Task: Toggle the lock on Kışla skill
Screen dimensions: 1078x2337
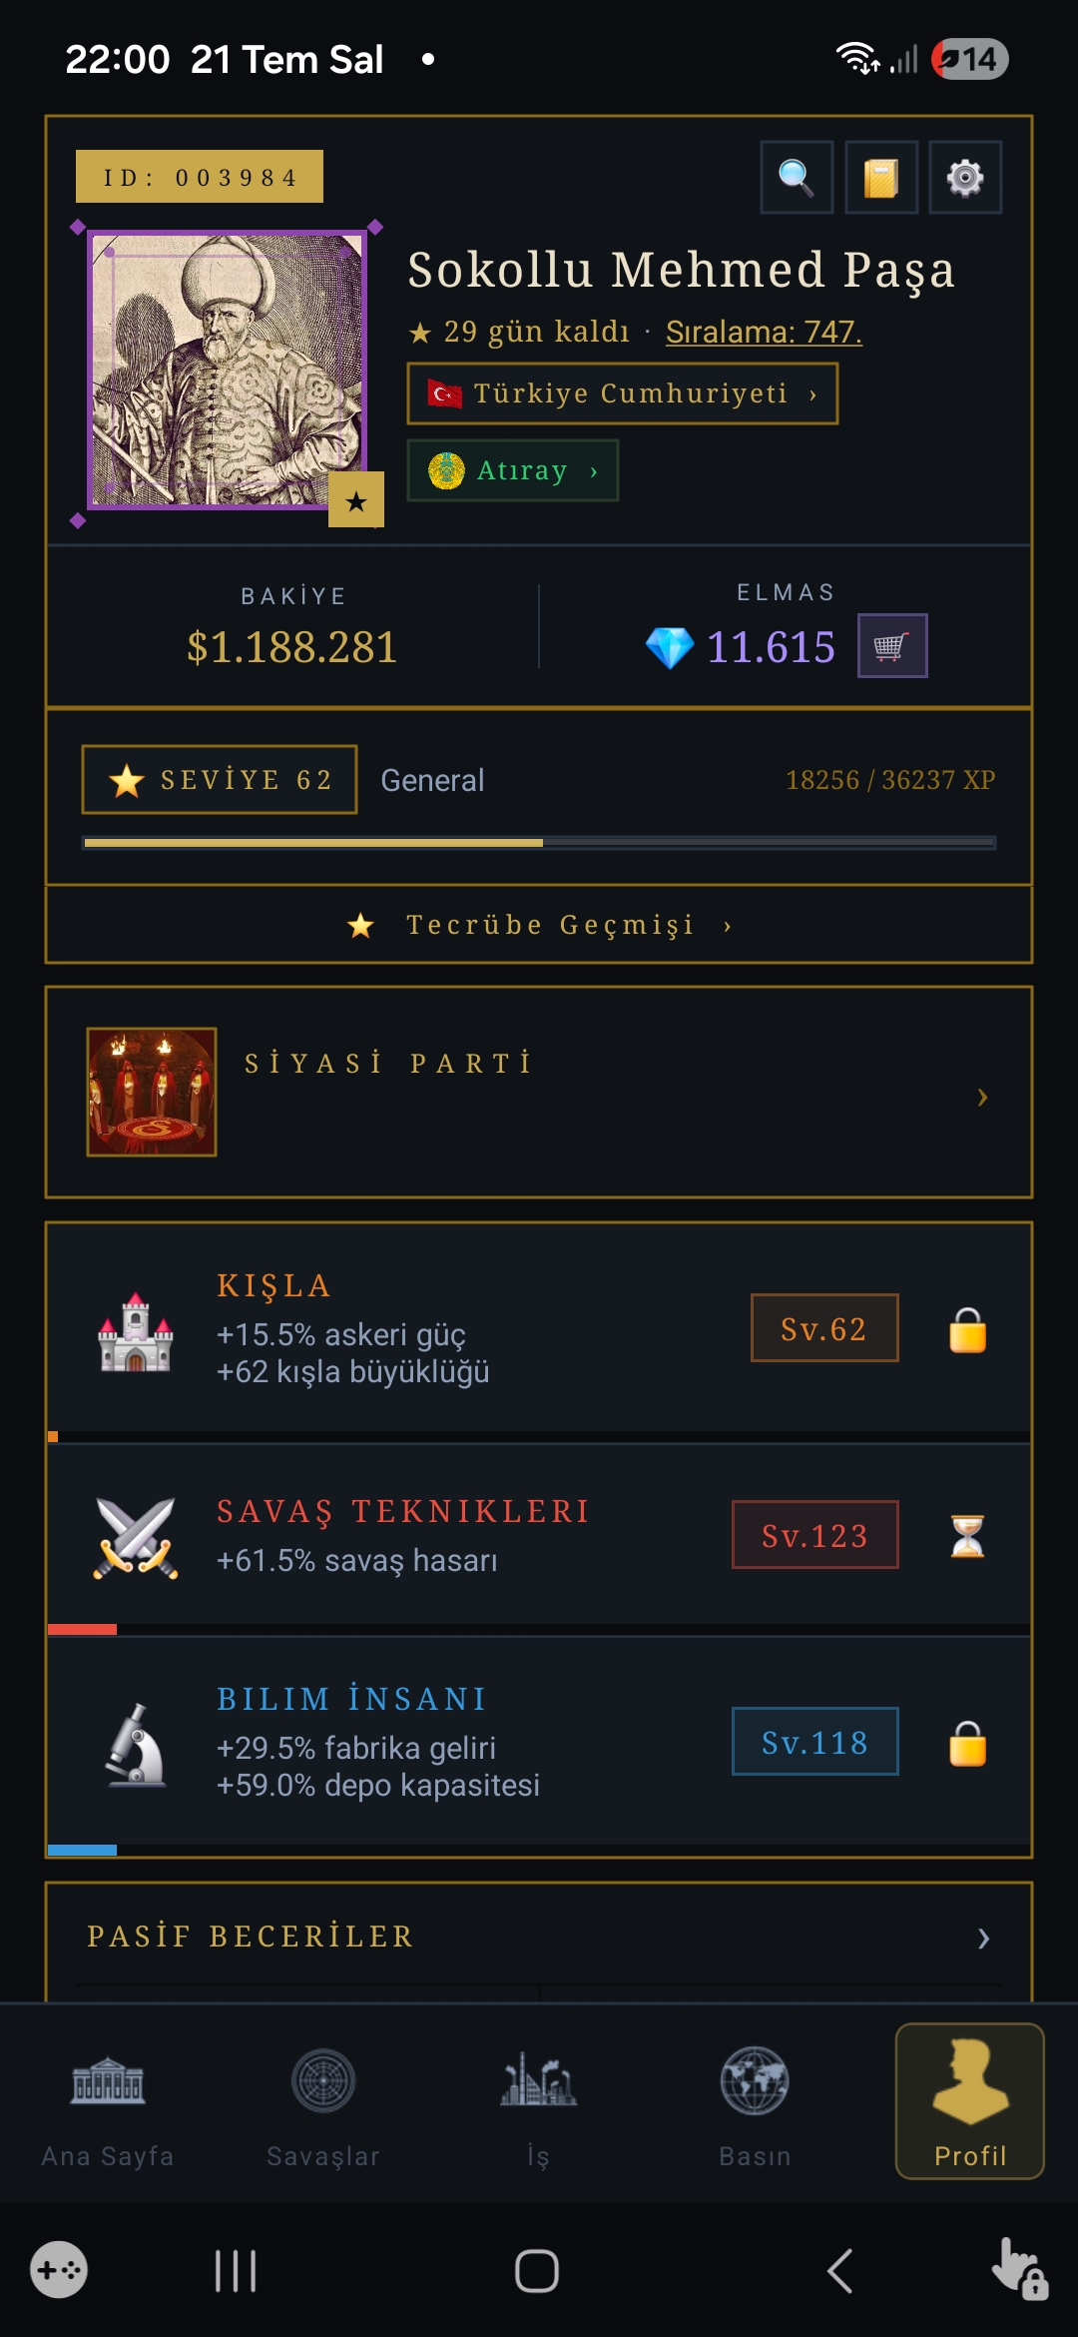Action: pyautogui.click(x=967, y=1329)
